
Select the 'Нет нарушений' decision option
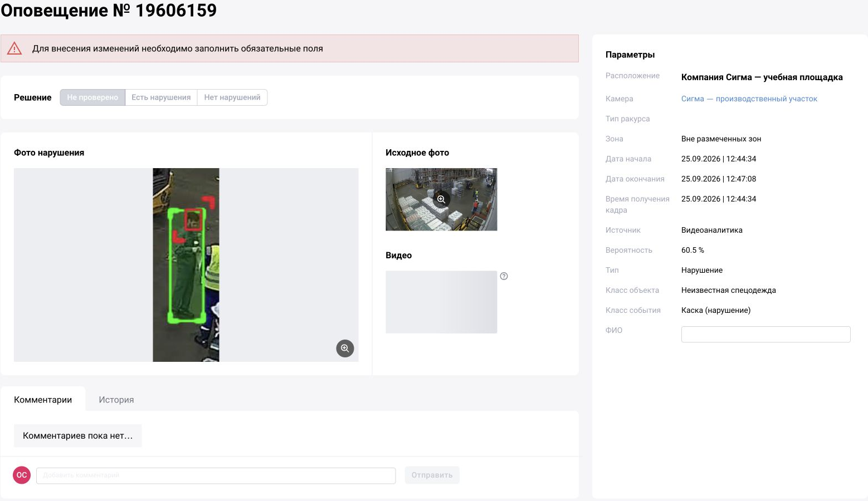pyautogui.click(x=232, y=97)
